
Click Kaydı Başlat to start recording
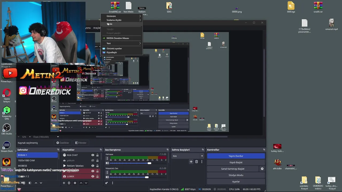(236, 162)
